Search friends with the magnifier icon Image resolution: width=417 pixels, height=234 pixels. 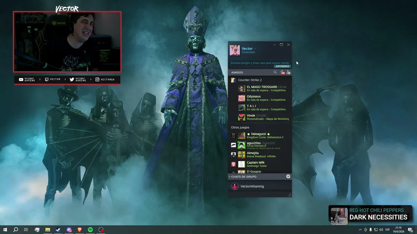click(275, 72)
